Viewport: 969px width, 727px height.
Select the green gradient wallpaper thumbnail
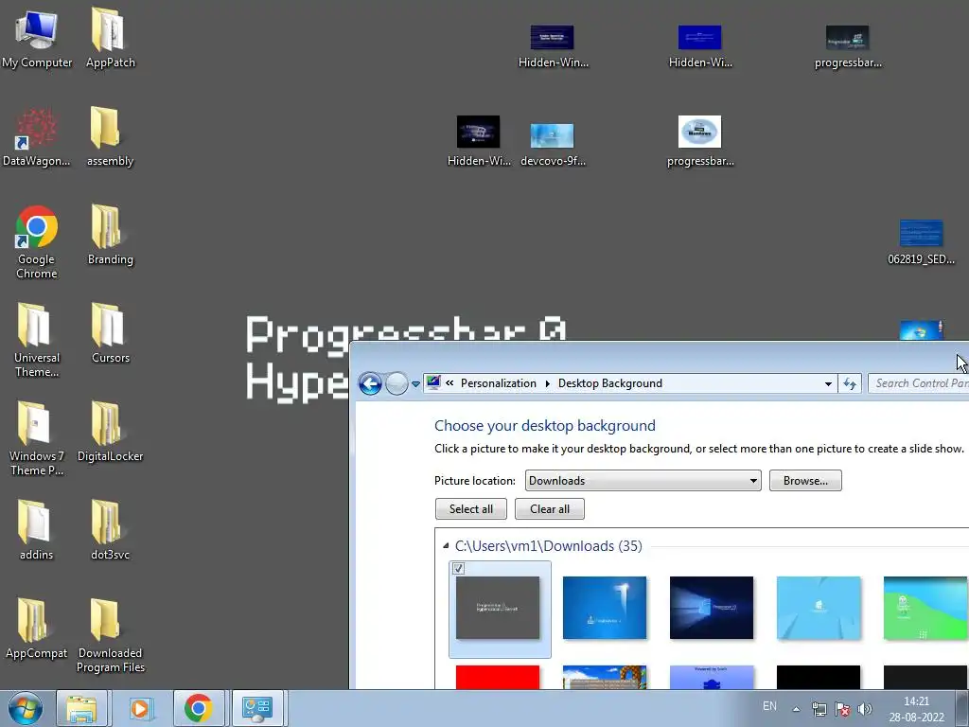tap(925, 608)
